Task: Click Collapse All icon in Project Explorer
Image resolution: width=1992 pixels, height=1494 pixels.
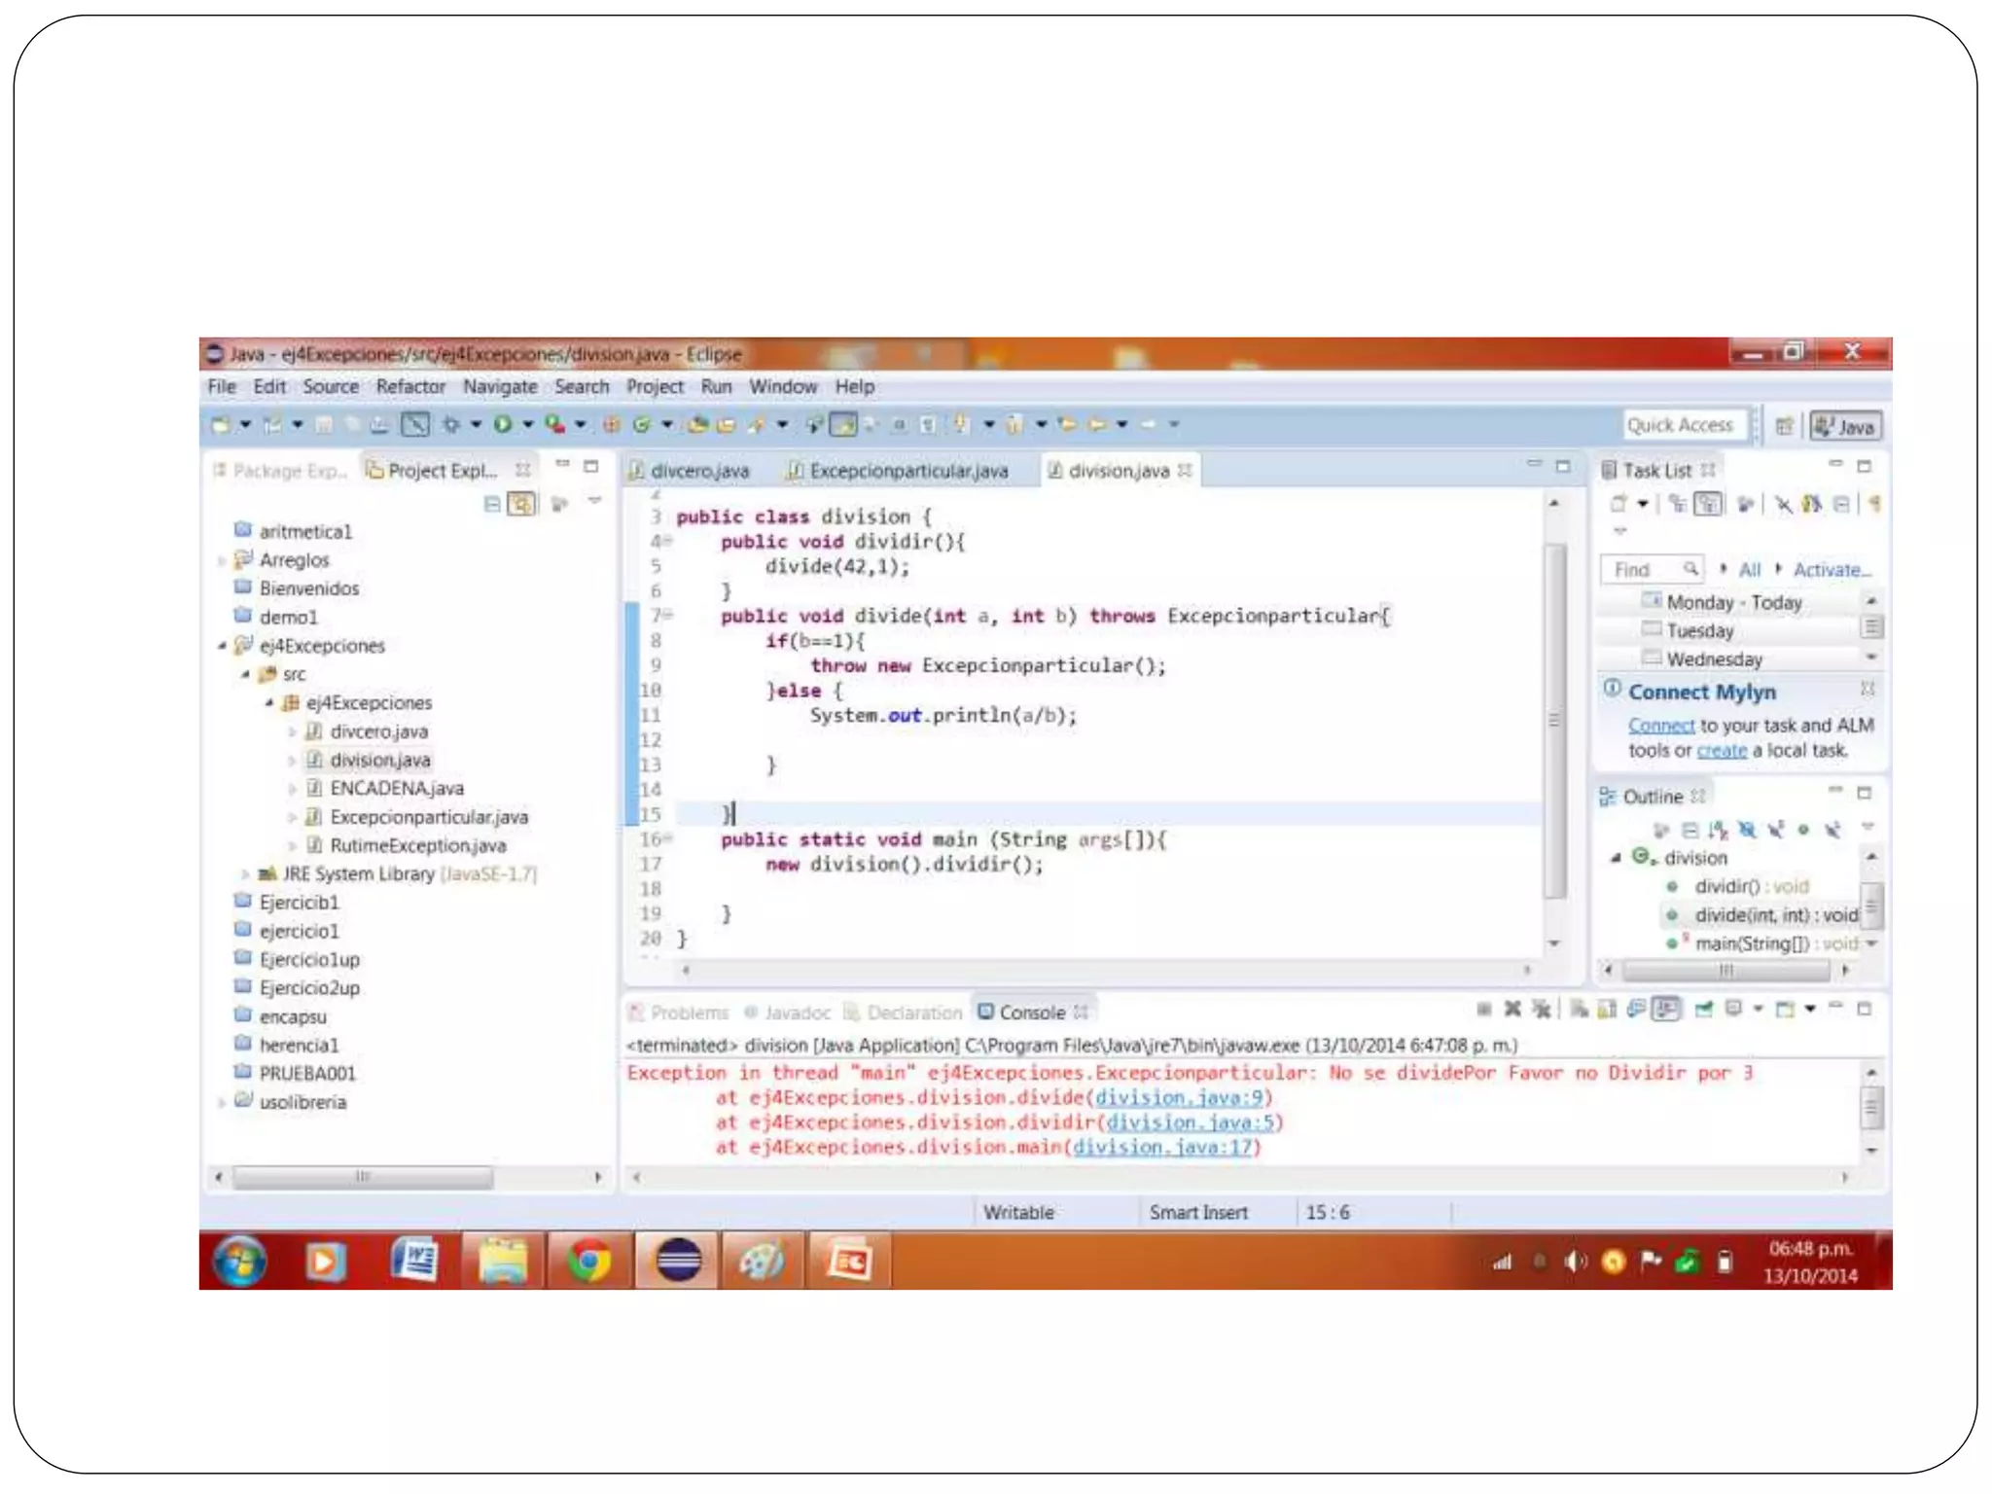Action: 492,504
